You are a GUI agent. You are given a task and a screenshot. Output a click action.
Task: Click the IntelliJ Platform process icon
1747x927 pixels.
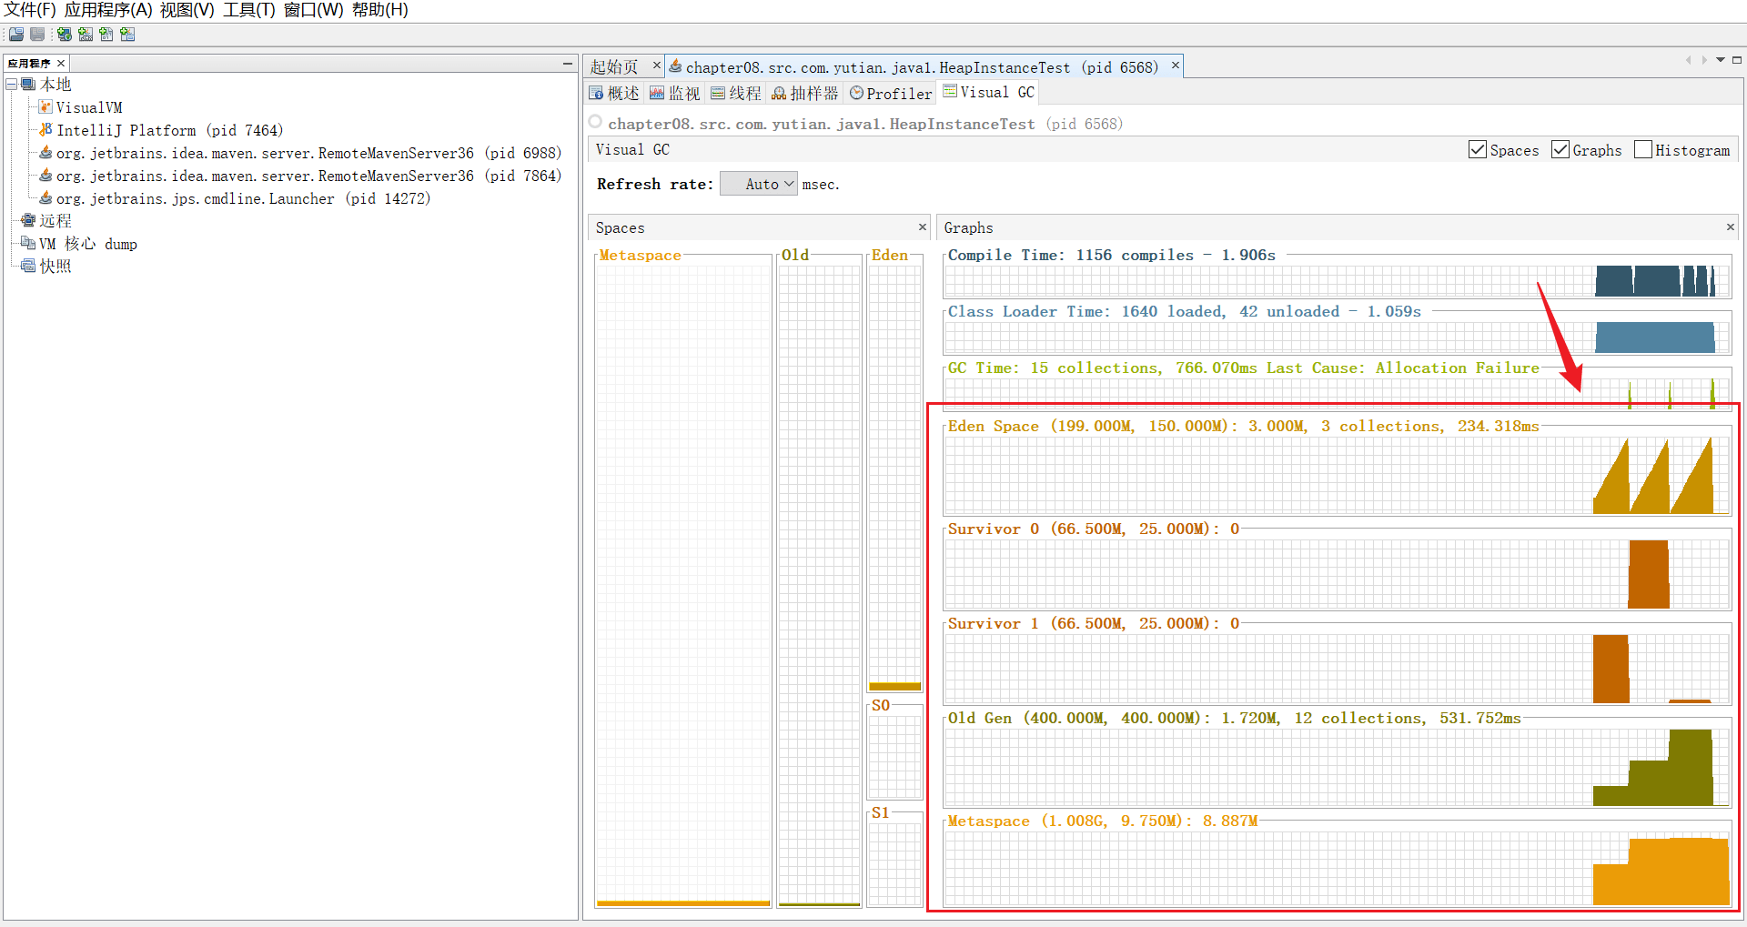click(45, 130)
